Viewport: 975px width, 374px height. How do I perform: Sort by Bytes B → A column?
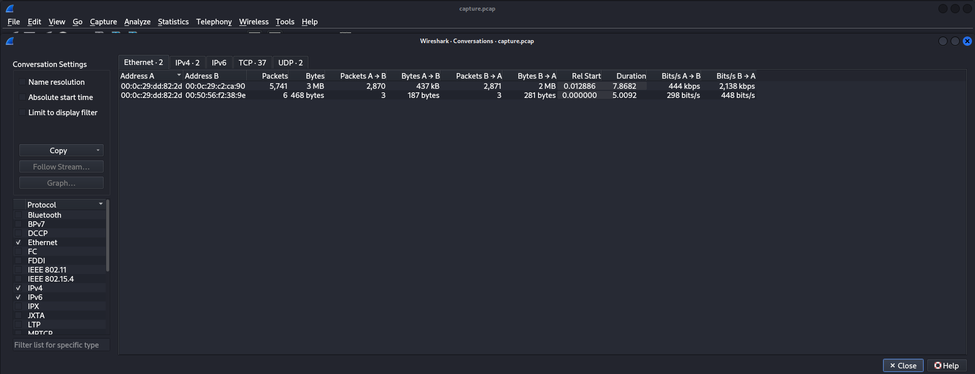point(530,76)
